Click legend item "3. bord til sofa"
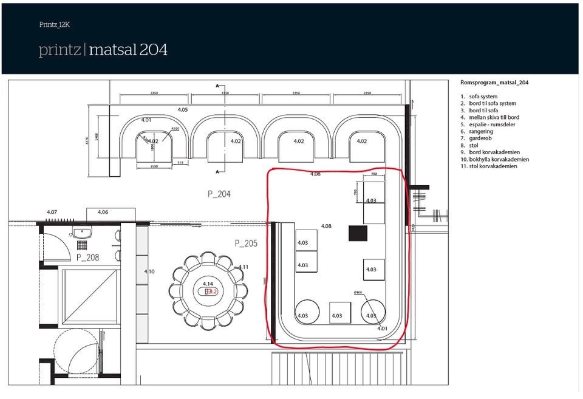Image resolution: width=583 pixels, height=399 pixels. [x=479, y=111]
